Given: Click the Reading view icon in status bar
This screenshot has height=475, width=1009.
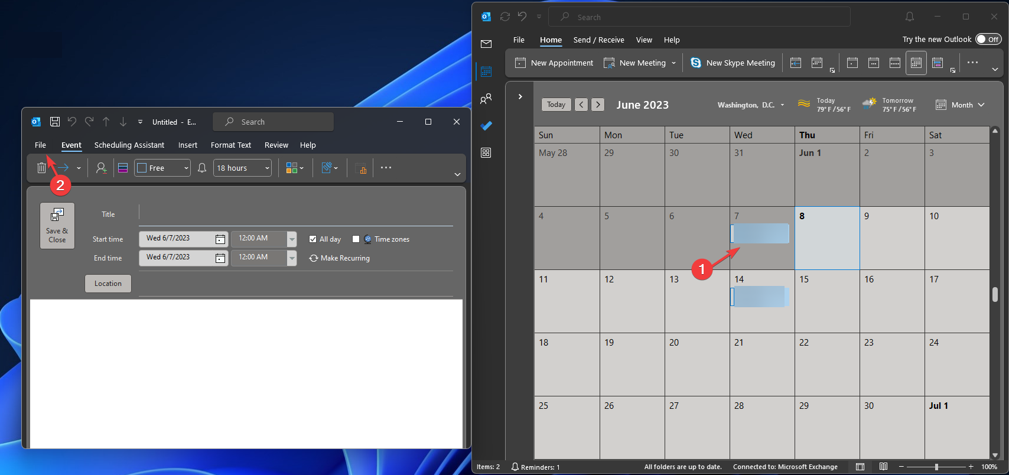Looking at the screenshot, I should click(x=883, y=467).
